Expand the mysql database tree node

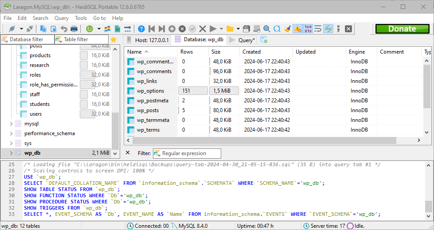point(12,124)
